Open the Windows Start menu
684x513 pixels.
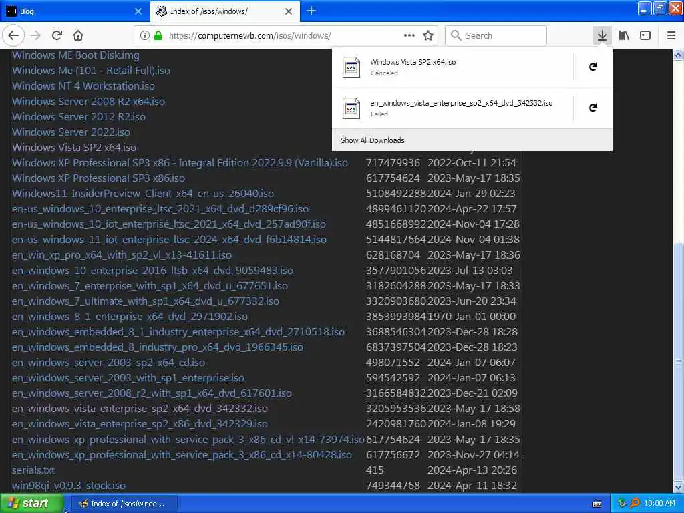coord(32,504)
